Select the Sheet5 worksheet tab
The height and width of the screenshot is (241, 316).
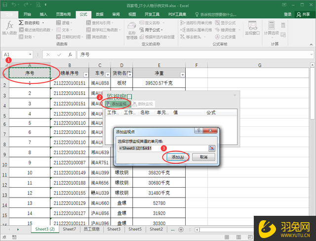point(135,229)
